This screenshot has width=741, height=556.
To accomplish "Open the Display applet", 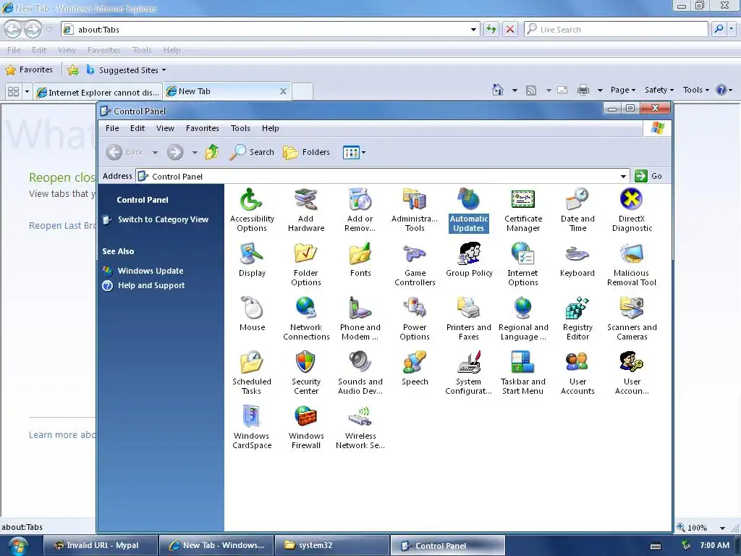I will [252, 260].
